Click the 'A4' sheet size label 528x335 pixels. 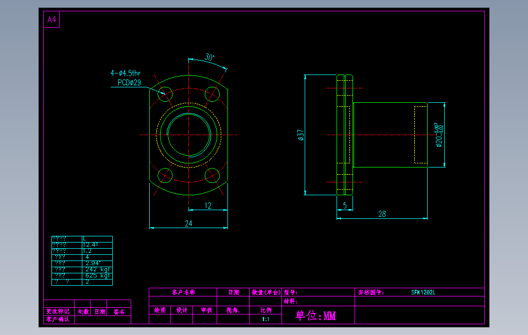tap(51, 20)
